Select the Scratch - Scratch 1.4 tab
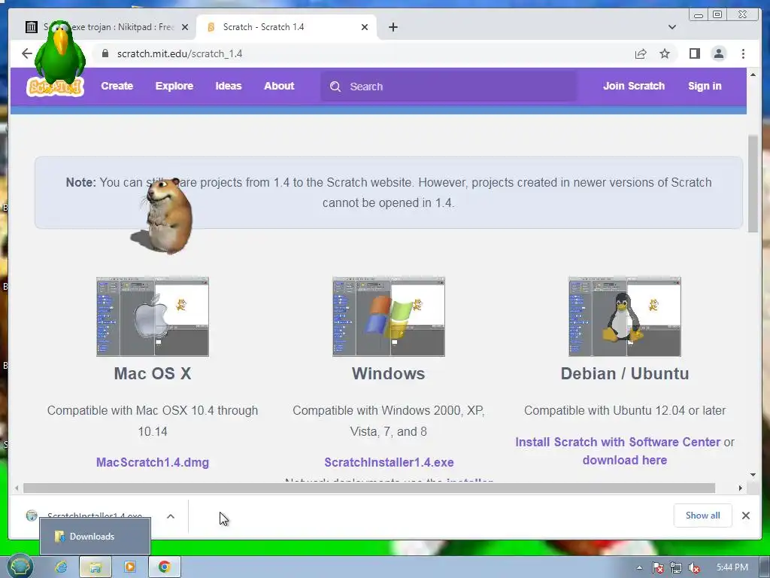 point(286,27)
